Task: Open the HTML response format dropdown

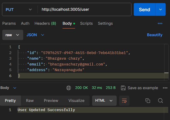Action: [104, 101]
